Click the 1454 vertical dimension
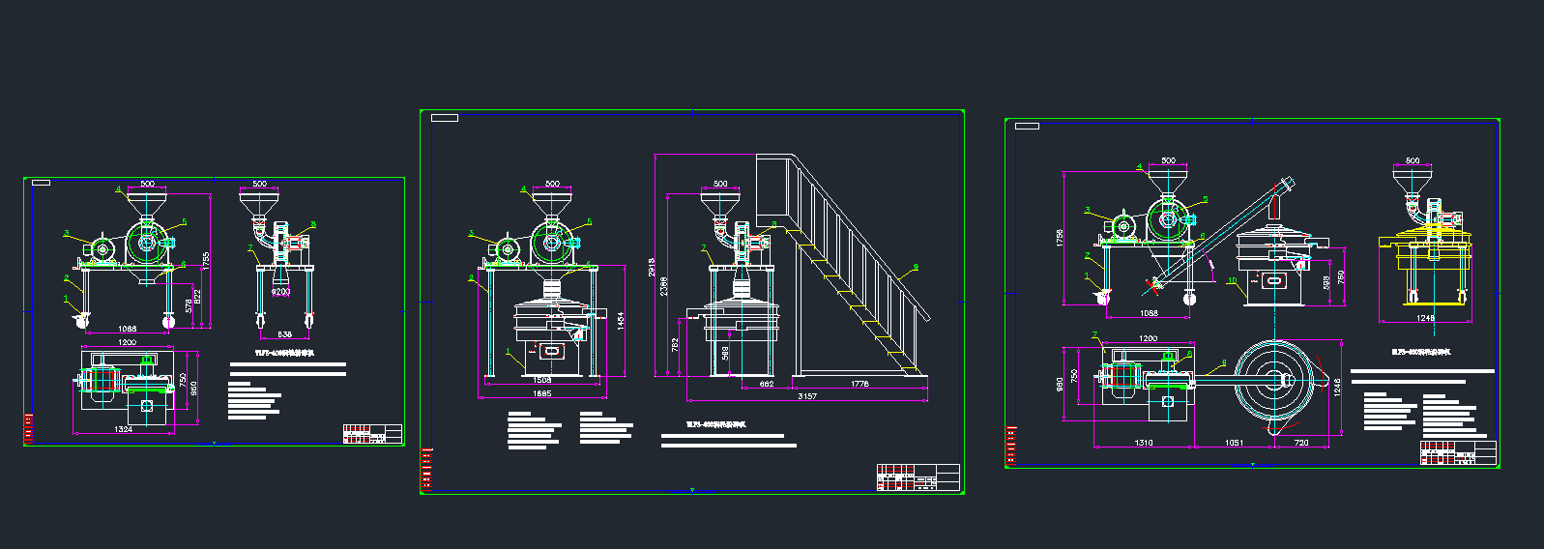 click(621, 320)
